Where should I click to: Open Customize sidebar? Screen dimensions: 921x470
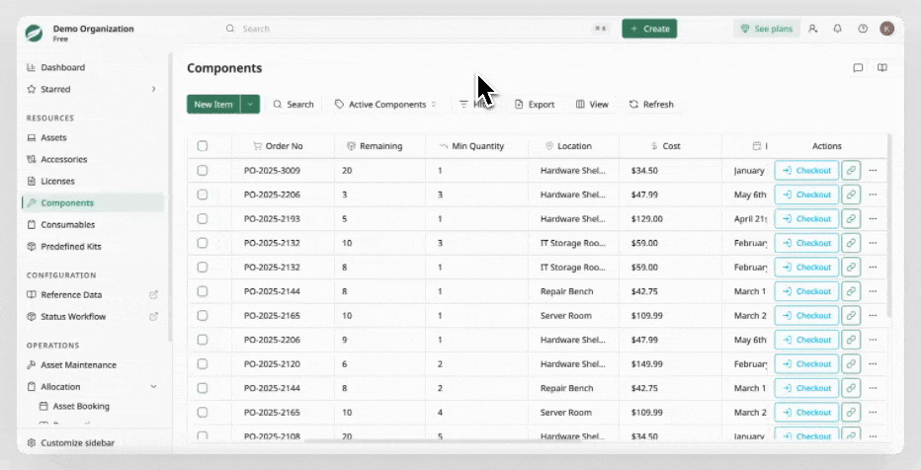pyautogui.click(x=70, y=443)
